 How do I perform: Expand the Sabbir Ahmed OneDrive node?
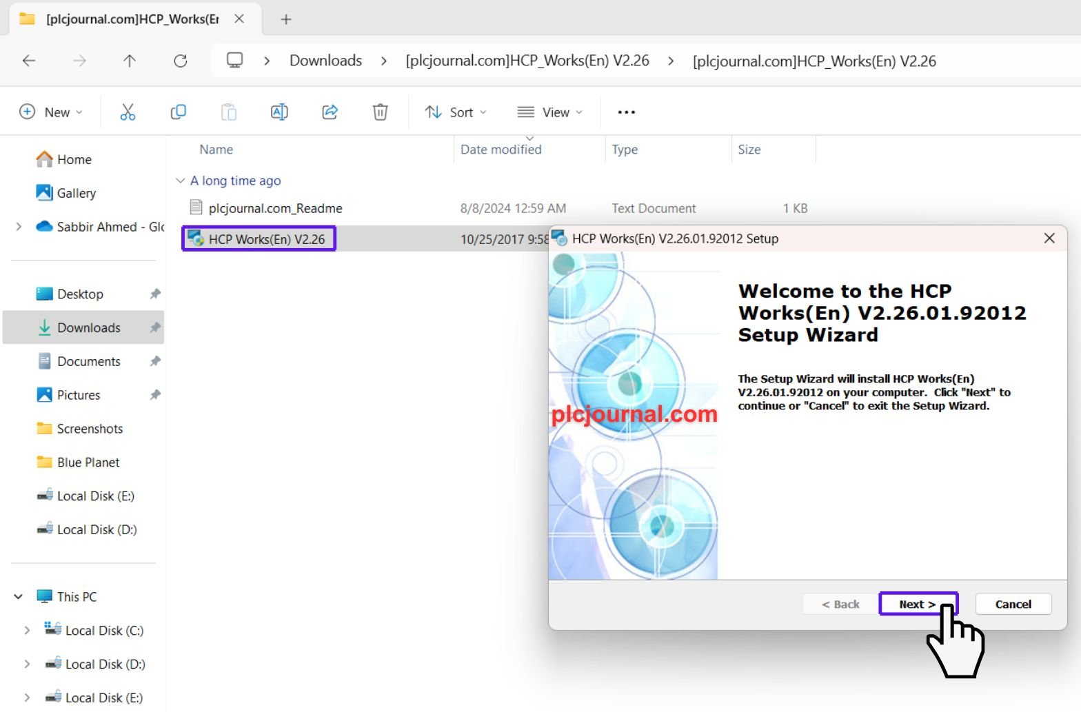click(x=19, y=227)
